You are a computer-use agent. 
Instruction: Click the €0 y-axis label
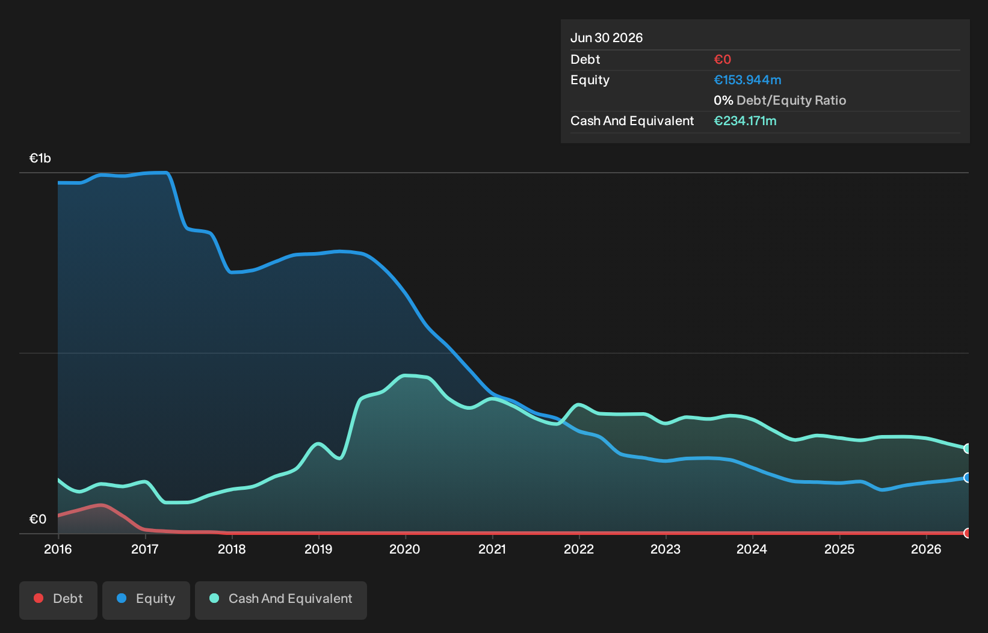[x=38, y=519]
